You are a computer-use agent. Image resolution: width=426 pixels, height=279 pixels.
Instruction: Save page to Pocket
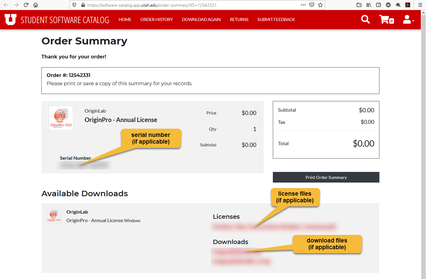click(312, 5)
